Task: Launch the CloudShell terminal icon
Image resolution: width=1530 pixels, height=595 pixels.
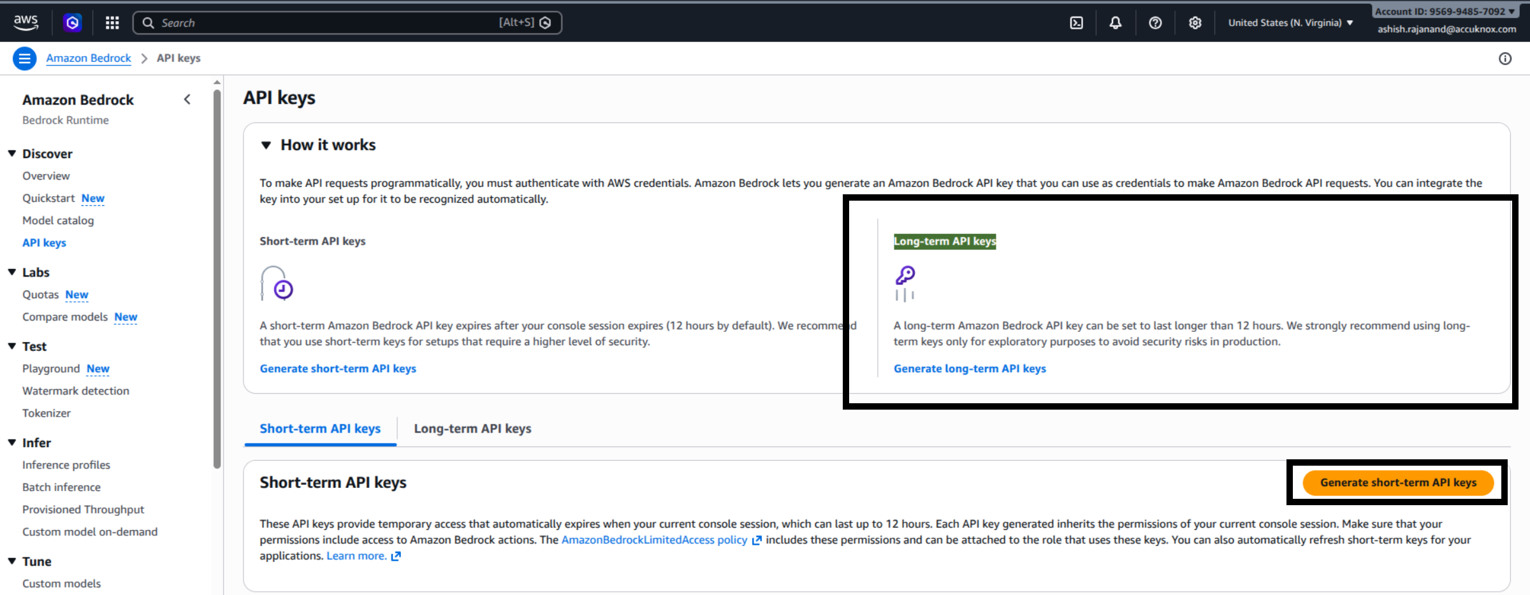Action: 1076,23
